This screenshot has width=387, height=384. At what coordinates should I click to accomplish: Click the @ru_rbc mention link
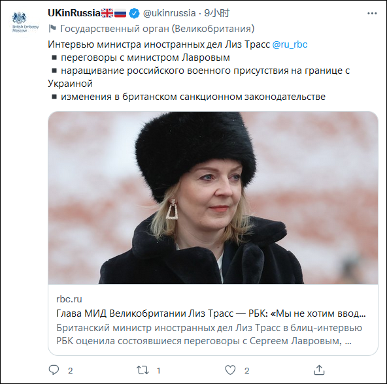pos(290,44)
